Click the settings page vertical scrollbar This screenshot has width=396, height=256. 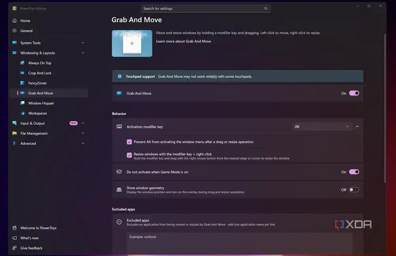384,109
